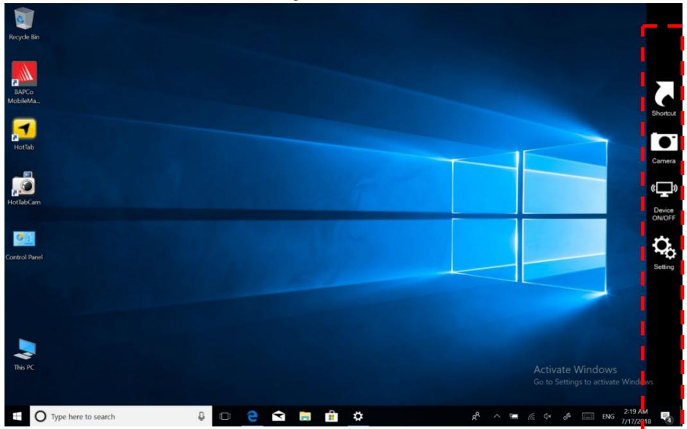The image size is (687, 429).
Task: Open the Device ON/OFF panel
Action: [664, 190]
